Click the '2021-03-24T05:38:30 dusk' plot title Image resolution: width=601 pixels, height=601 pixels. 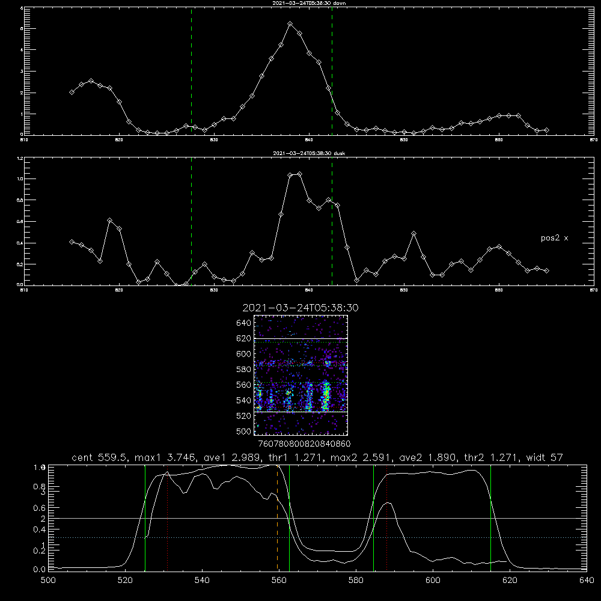click(309, 153)
